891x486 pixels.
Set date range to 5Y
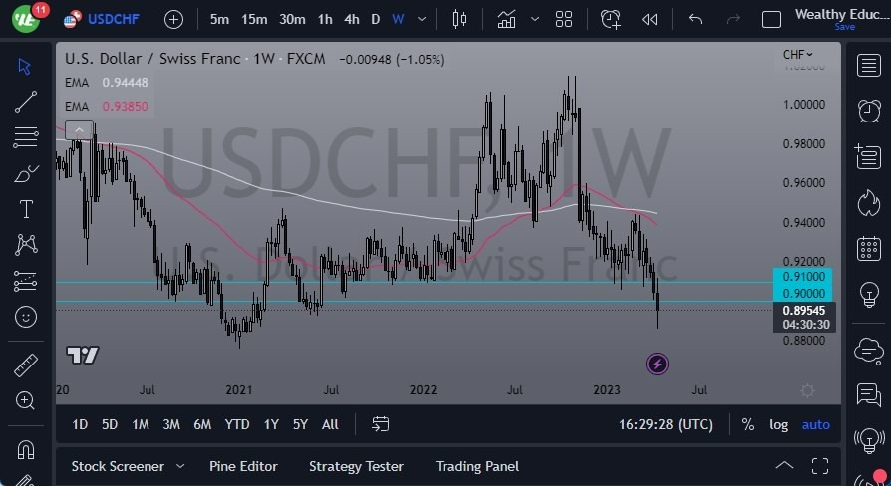coord(300,424)
